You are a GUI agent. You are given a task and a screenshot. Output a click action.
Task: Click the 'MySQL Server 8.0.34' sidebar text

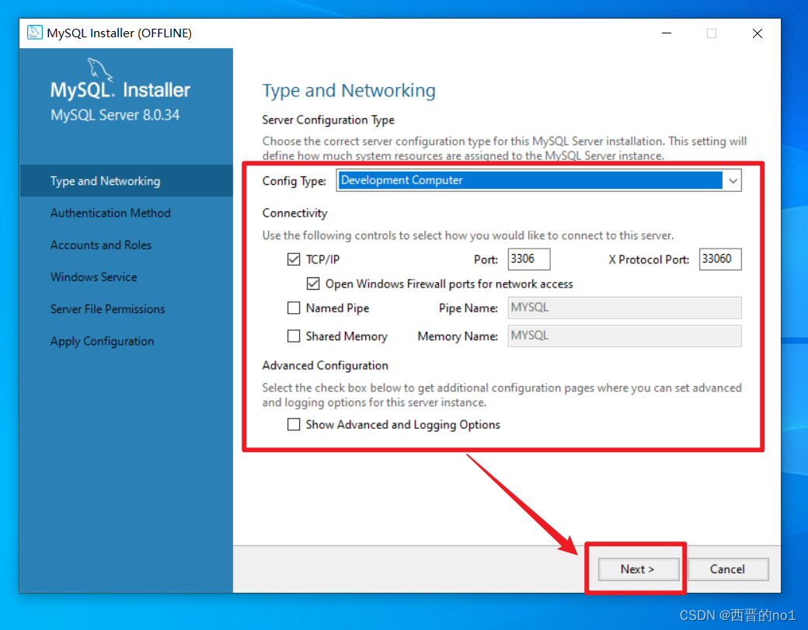click(115, 115)
